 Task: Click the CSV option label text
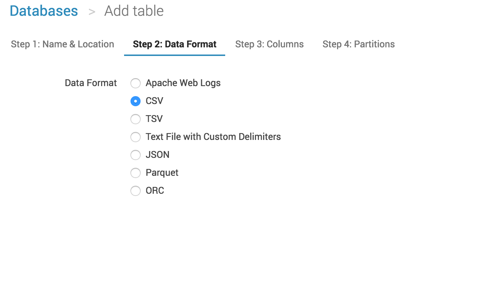(154, 101)
